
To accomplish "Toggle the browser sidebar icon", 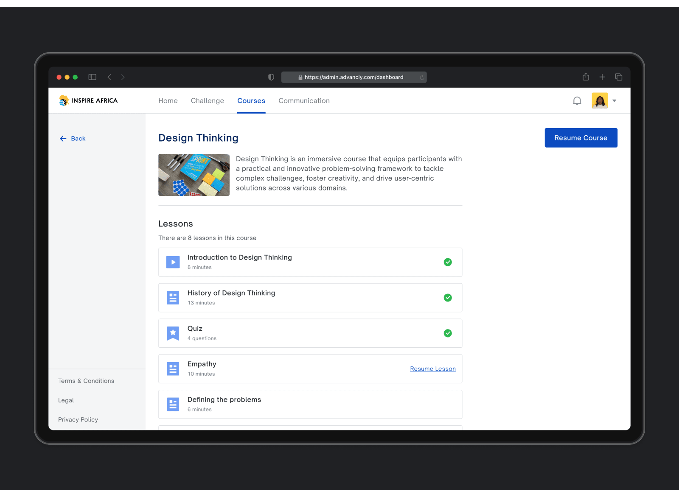I will pos(92,77).
